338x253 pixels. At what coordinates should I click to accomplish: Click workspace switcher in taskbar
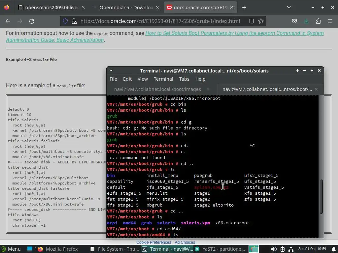click(x=253, y=249)
